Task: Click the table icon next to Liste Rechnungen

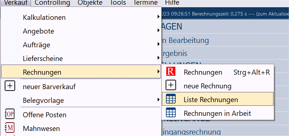Action: [171, 99]
